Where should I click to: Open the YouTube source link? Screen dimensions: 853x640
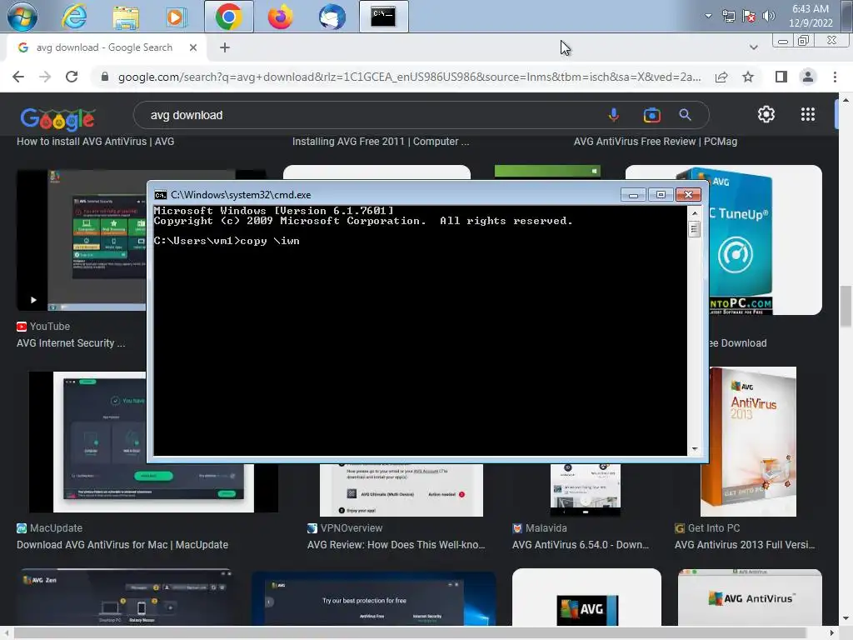point(43,327)
